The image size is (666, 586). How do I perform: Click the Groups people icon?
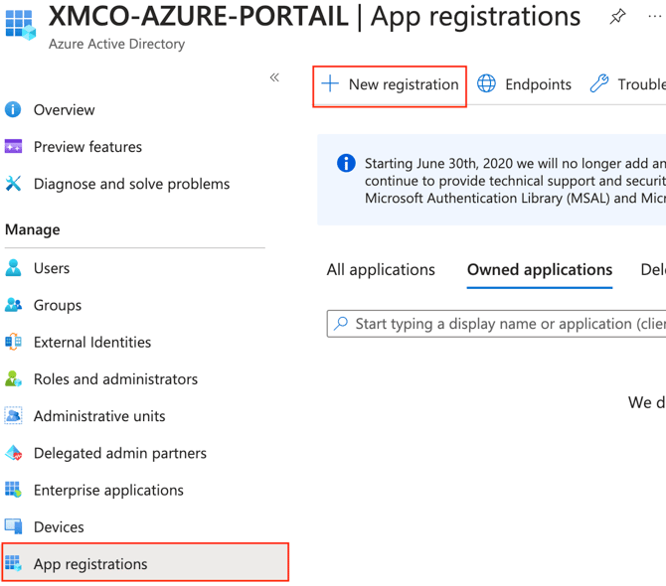[13, 305]
